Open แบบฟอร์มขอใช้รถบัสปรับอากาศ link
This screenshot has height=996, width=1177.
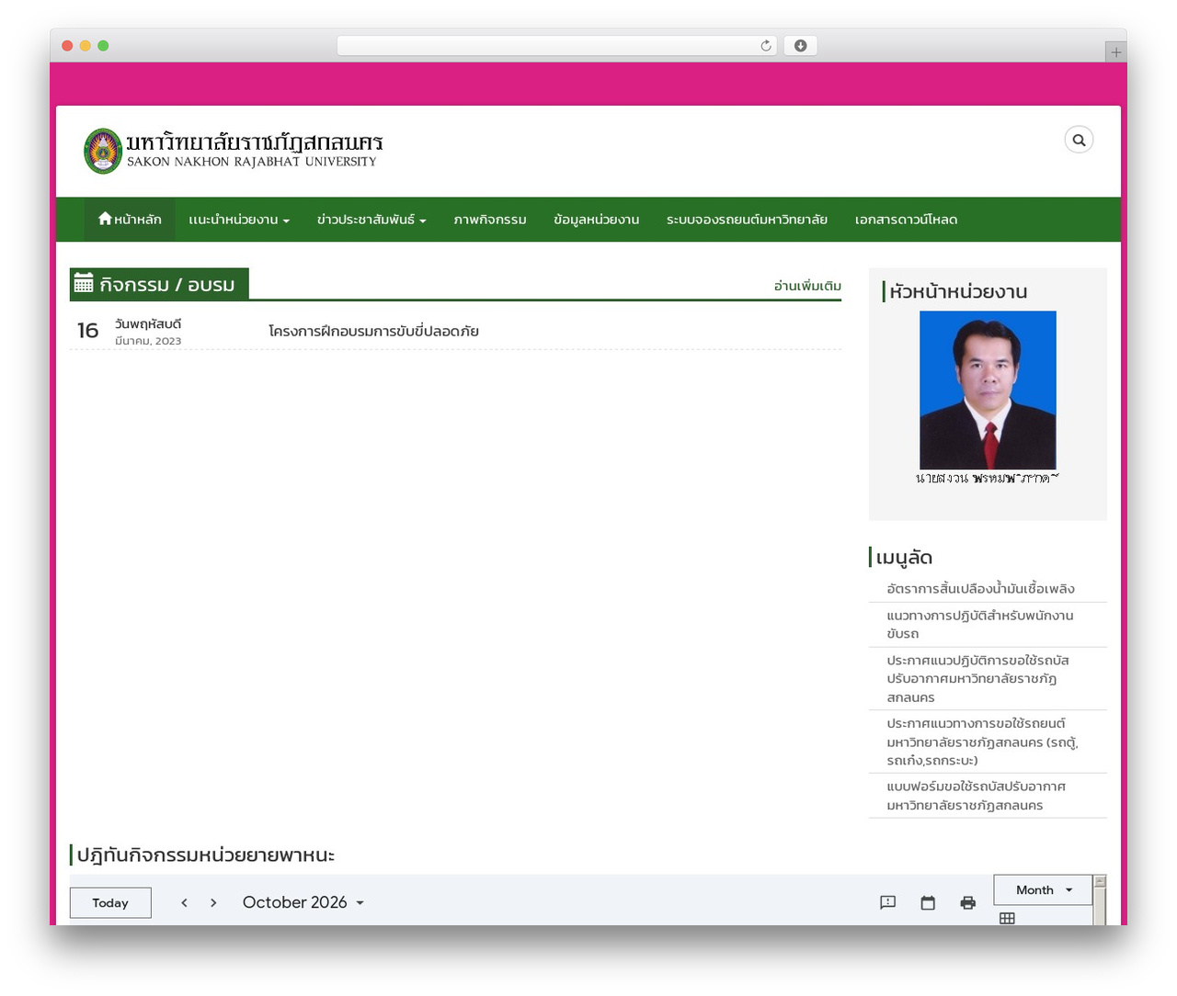tap(976, 796)
